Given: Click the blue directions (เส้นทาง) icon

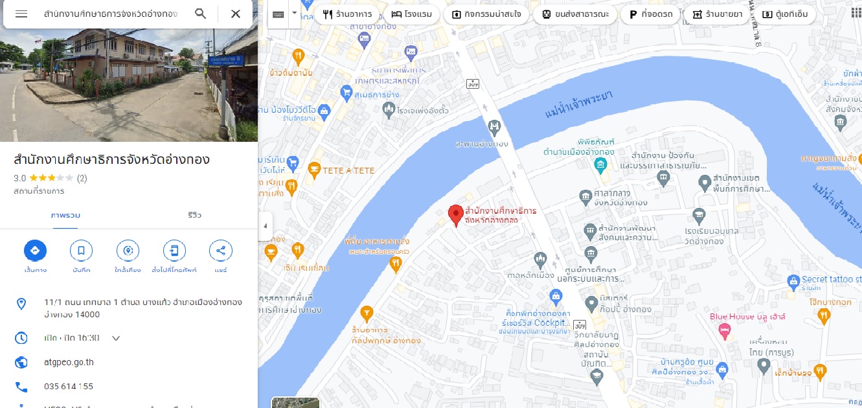Looking at the screenshot, I should [x=35, y=251].
